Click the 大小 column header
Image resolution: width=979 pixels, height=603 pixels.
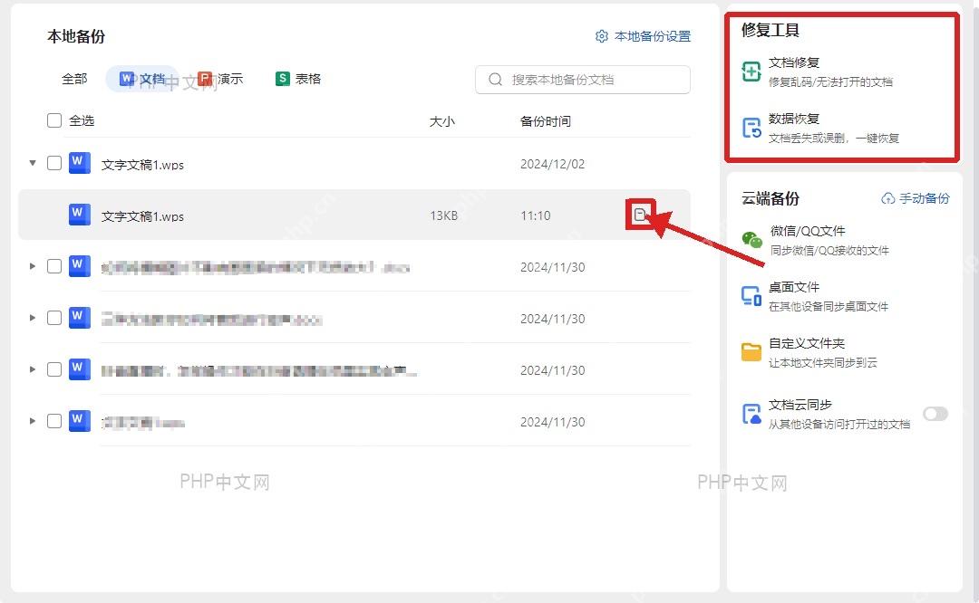pyautogui.click(x=441, y=121)
